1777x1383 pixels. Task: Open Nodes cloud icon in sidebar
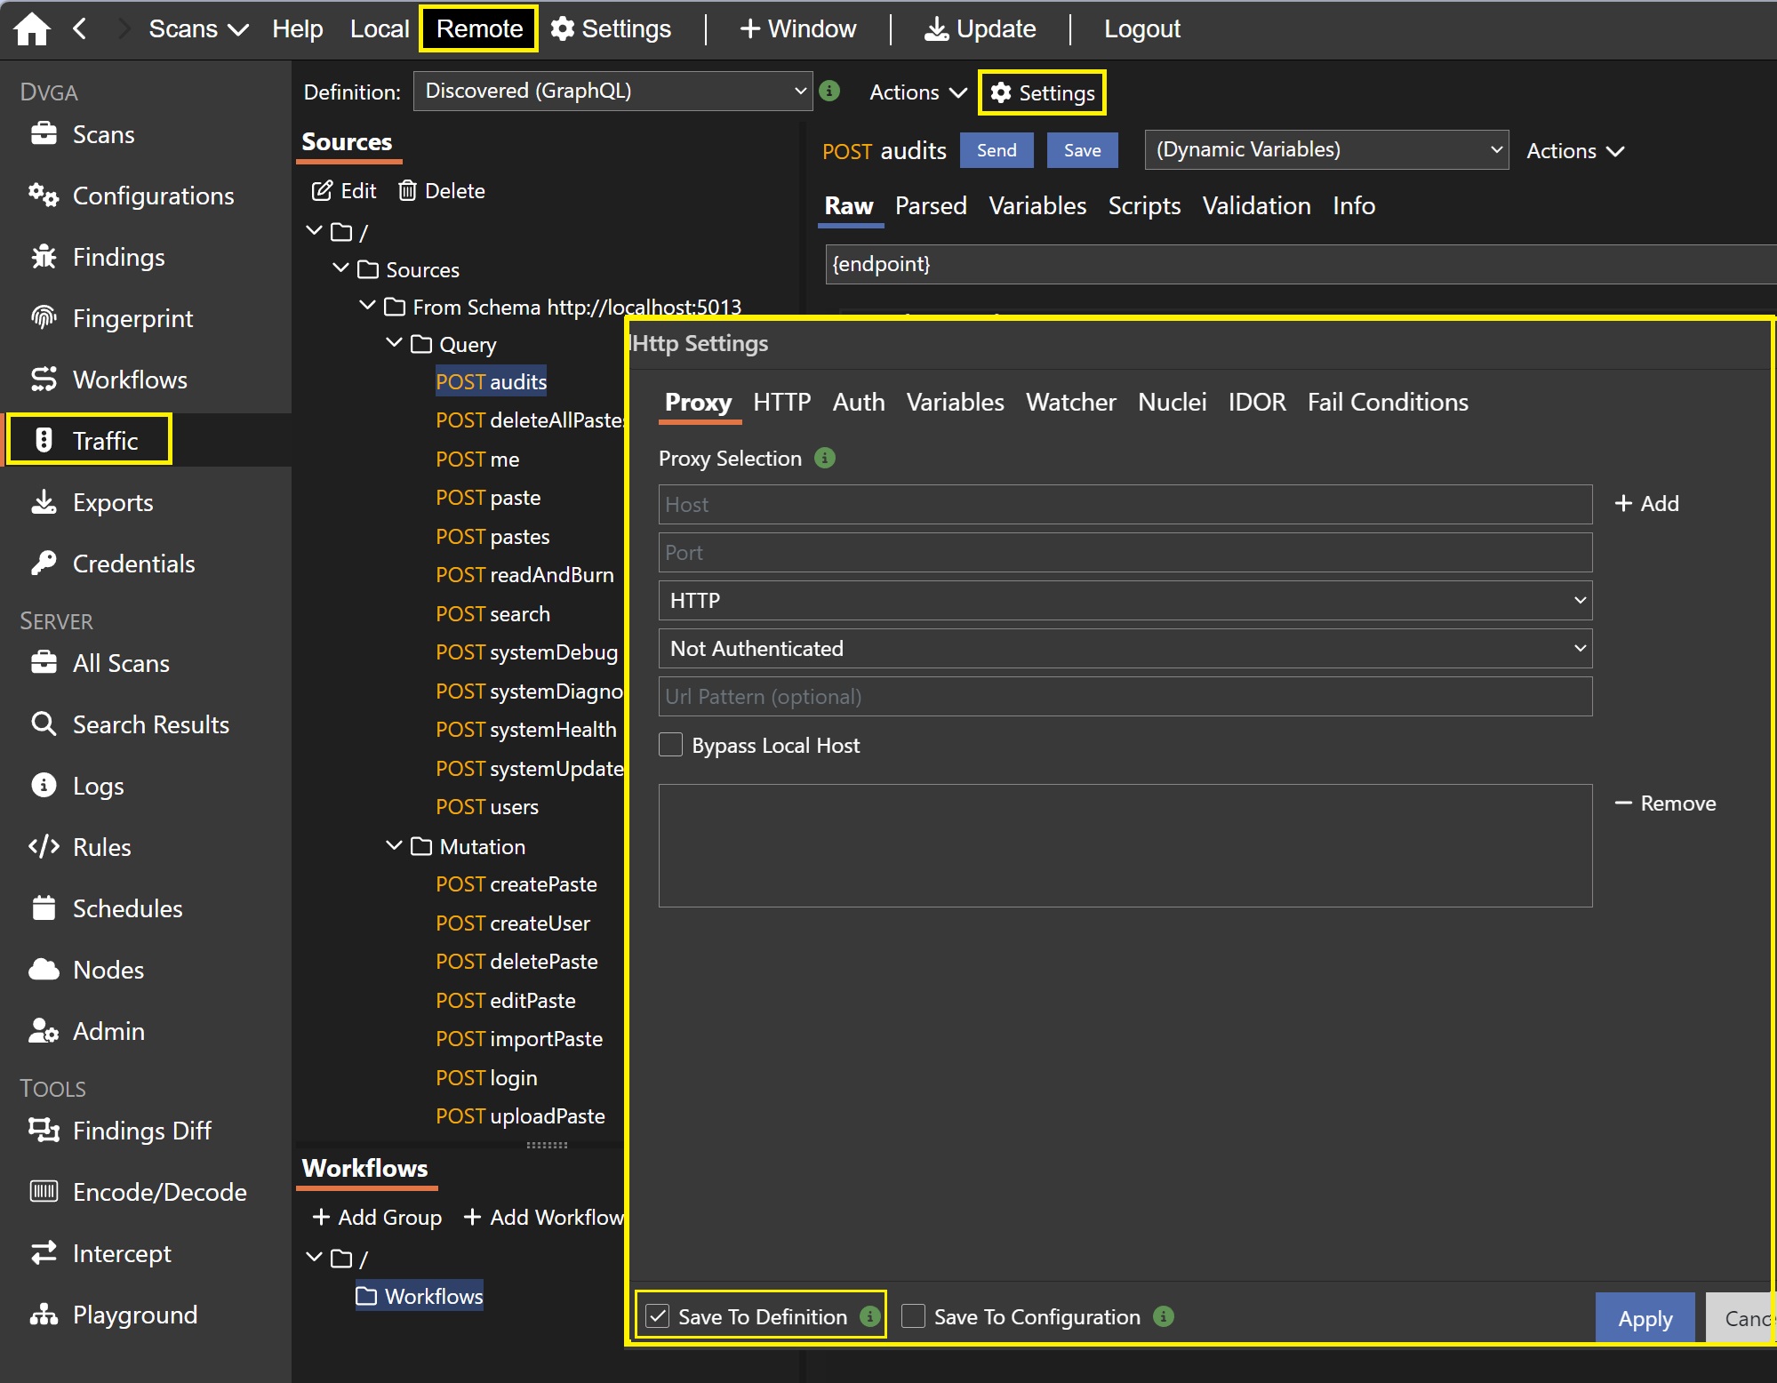44,970
